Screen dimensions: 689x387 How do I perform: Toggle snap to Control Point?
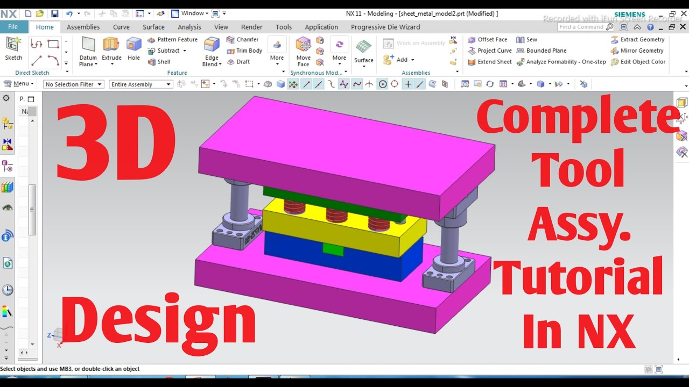[331, 84]
